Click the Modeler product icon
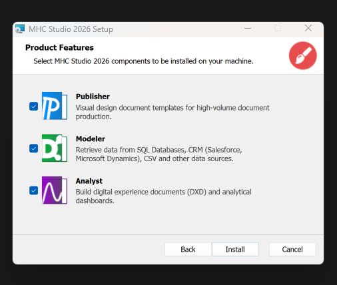The width and height of the screenshot is (337, 285). (55, 148)
